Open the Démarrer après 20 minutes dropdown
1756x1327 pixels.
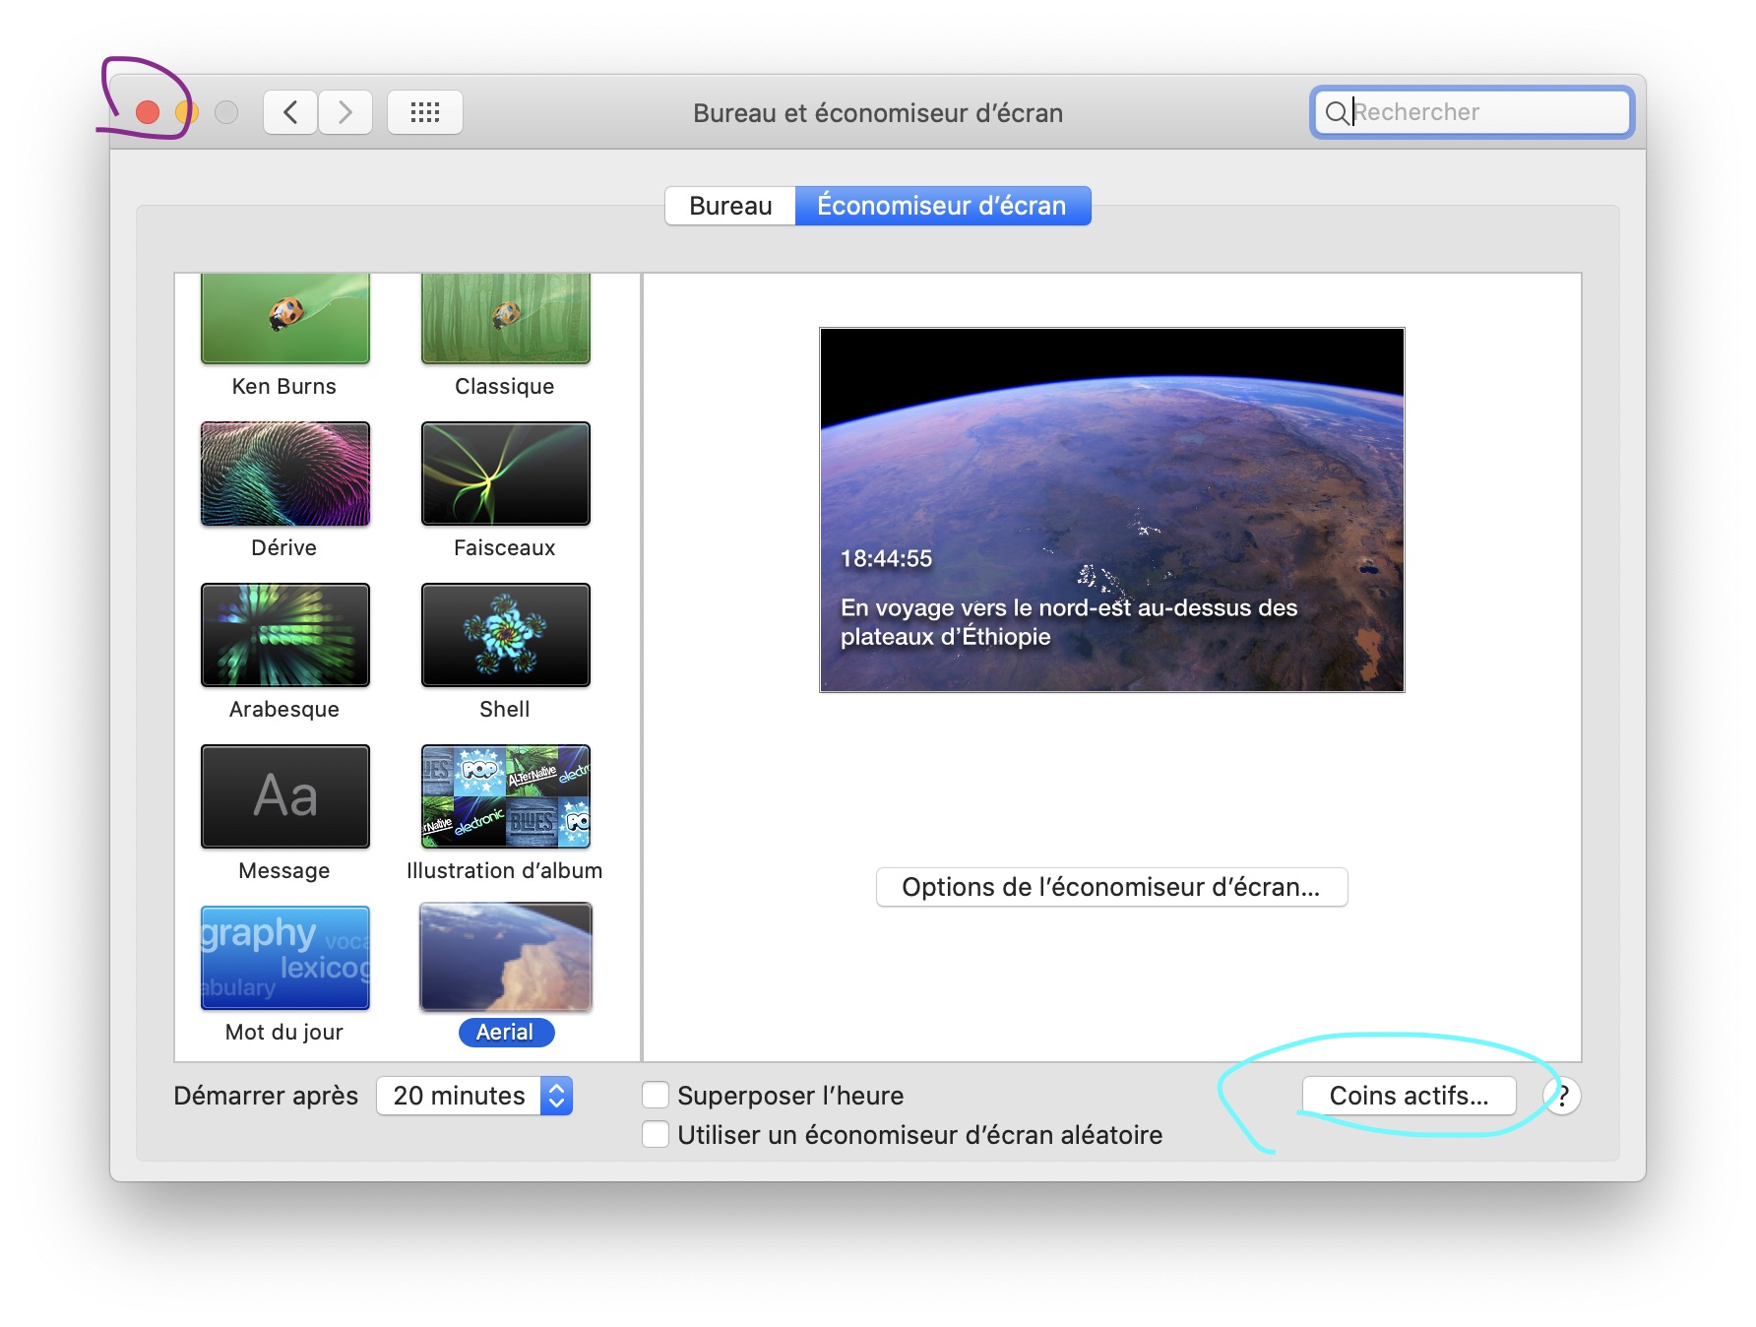474,1096
